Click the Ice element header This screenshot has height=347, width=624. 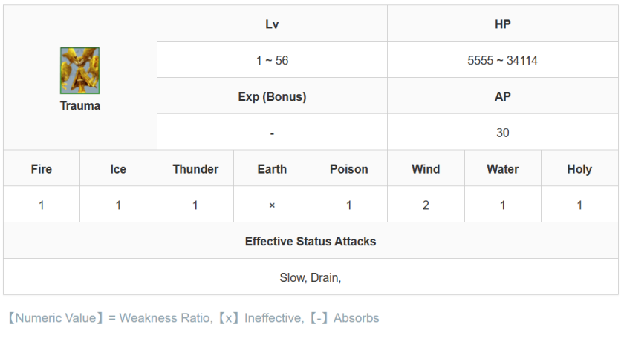point(118,169)
